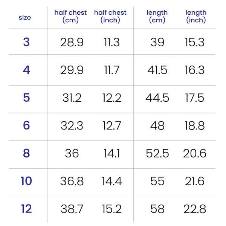Select the 14.4 half chest inch value
This screenshot has height=226, width=226.
click(x=112, y=181)
